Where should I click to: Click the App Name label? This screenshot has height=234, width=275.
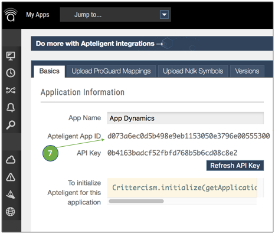(85, 118)
